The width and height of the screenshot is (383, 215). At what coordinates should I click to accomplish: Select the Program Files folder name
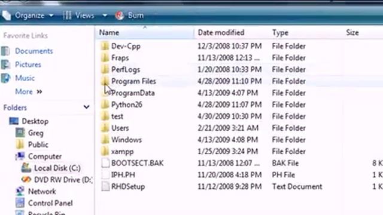point(133,81)
